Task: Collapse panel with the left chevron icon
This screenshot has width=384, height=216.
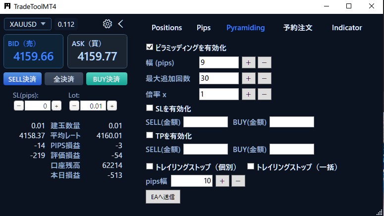Action: click(x=120, y=24)
